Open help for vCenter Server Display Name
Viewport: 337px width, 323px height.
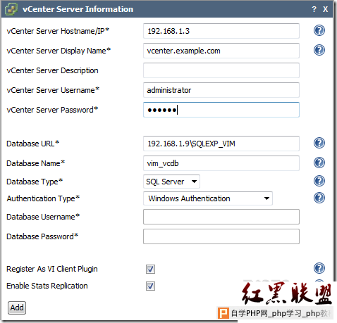click(x=319, y=50)
